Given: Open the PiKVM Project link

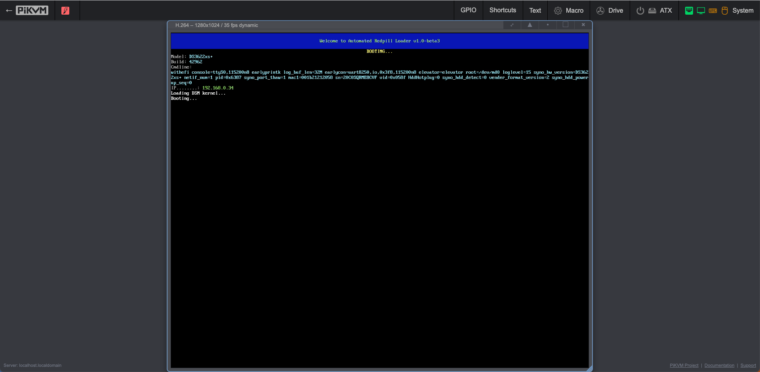Looking at the screenshot, I should click(x=684, y=365).
